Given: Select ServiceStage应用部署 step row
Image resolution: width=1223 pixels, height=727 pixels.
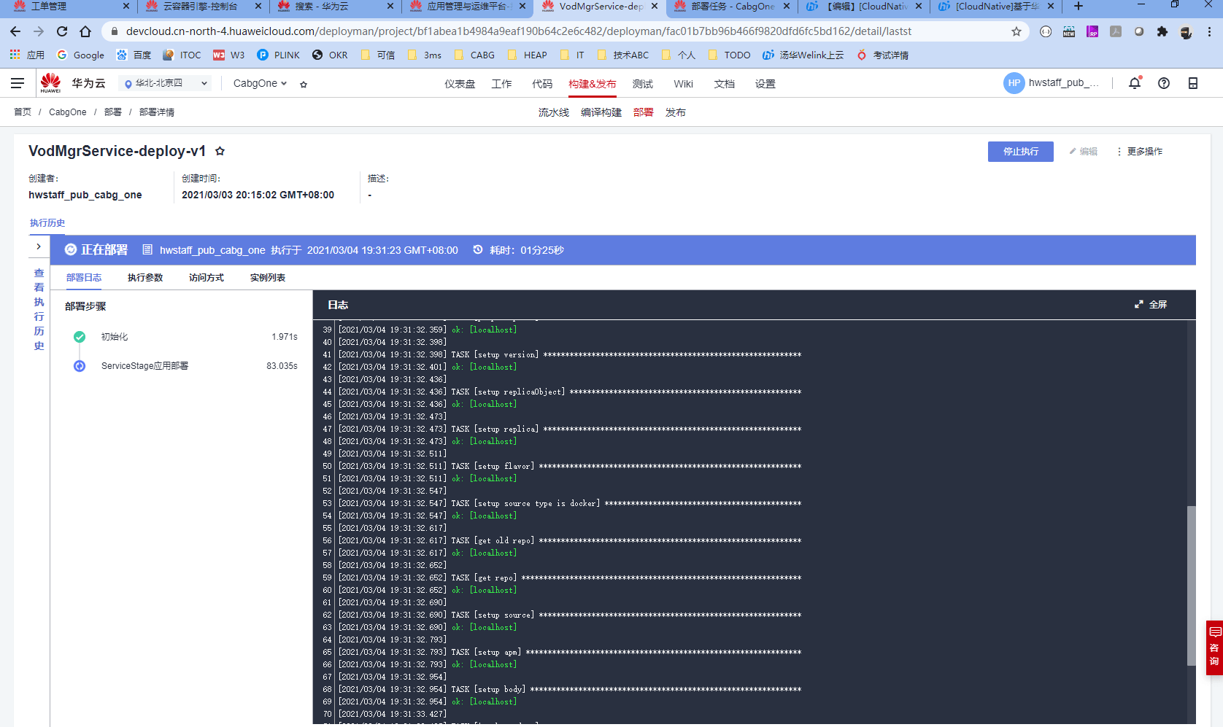Looking at the screenshot, I should (181, 366).
